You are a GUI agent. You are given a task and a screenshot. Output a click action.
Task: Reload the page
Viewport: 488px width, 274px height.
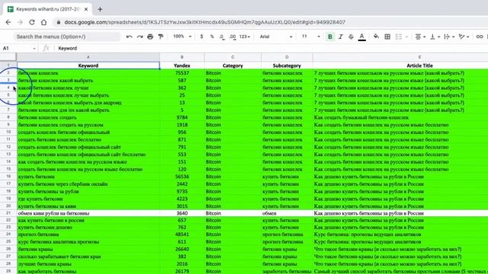32,22
